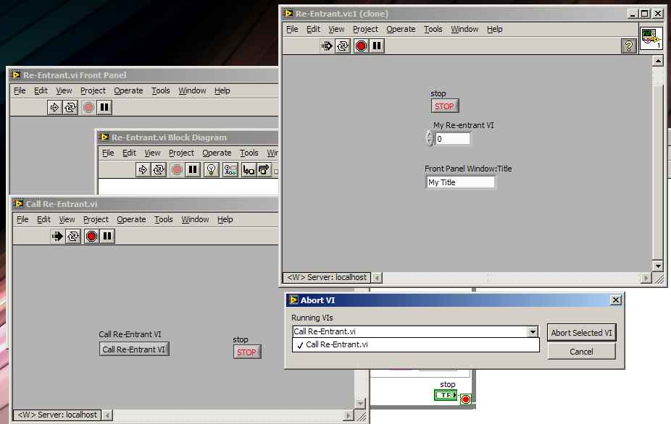Select the checked Call Re-Entrant.vi list entry
The width and height of the screenshot is (671, 424).
click(337, 345)
